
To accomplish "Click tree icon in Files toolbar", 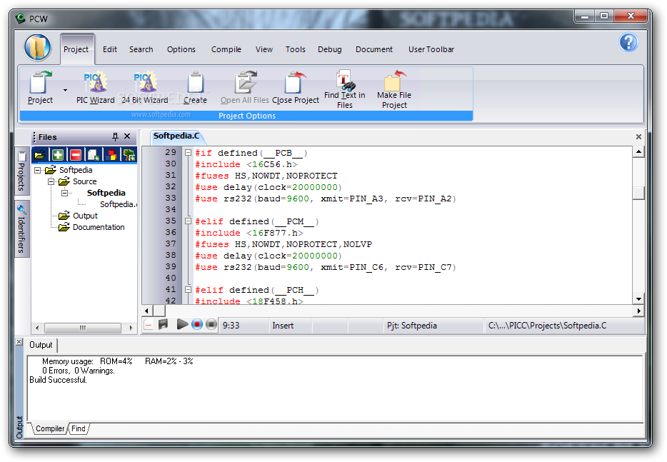I will (129, 154).
